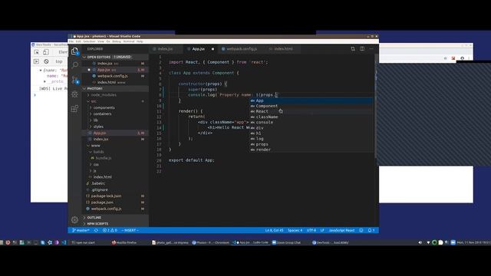This screenshot has height=276, width=491.
Task: Expand the console object triangle in DevTools
Action: [x=41, y=71]
